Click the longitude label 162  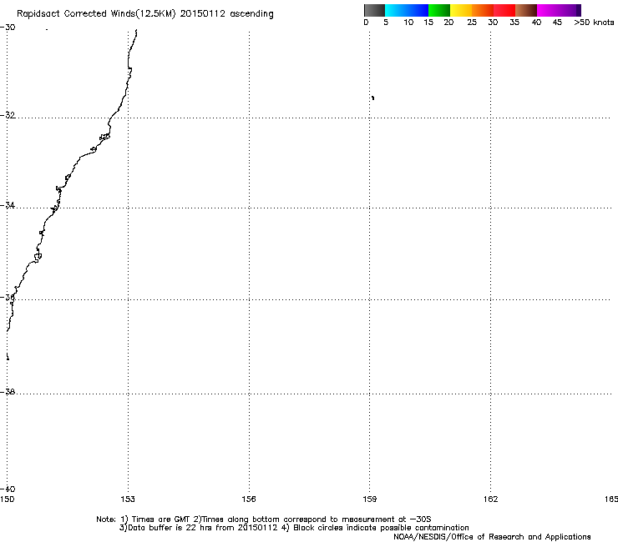click(x=491, y=499)
